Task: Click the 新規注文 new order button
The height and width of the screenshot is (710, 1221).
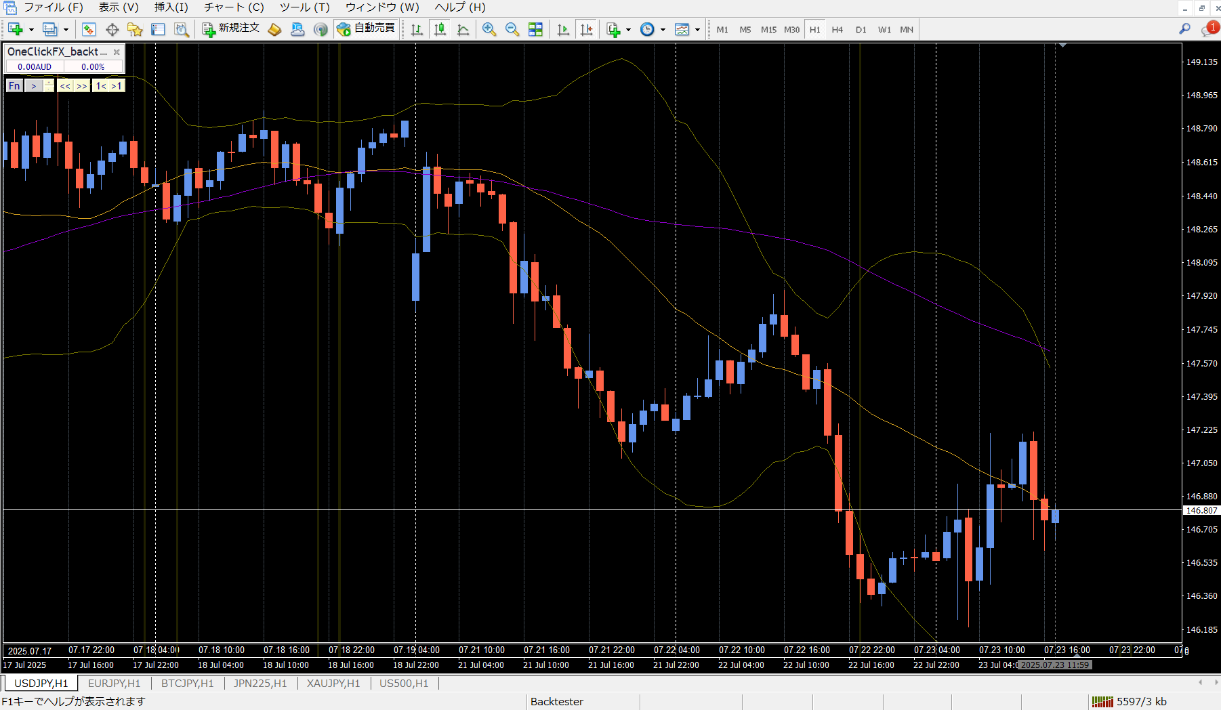Action: pyautogui.click(x=231, y=29)
